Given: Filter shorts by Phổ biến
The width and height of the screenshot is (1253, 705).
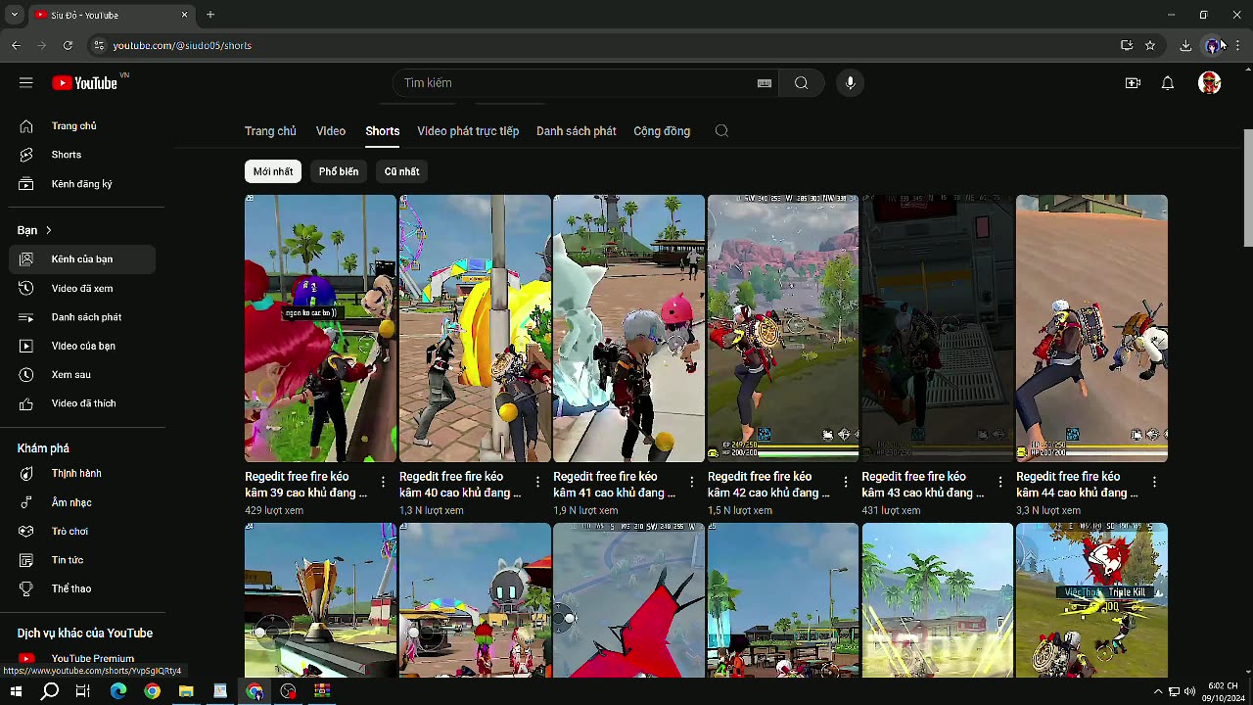Looking at the screenshot, I should pos(339,171).
